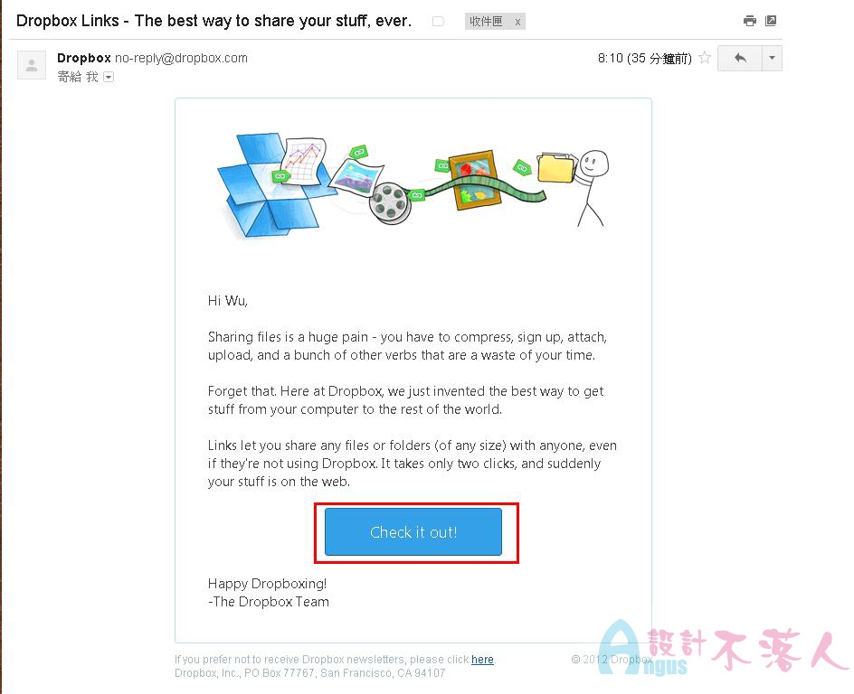Print this email using the printer icon

[x=749, y=21]
